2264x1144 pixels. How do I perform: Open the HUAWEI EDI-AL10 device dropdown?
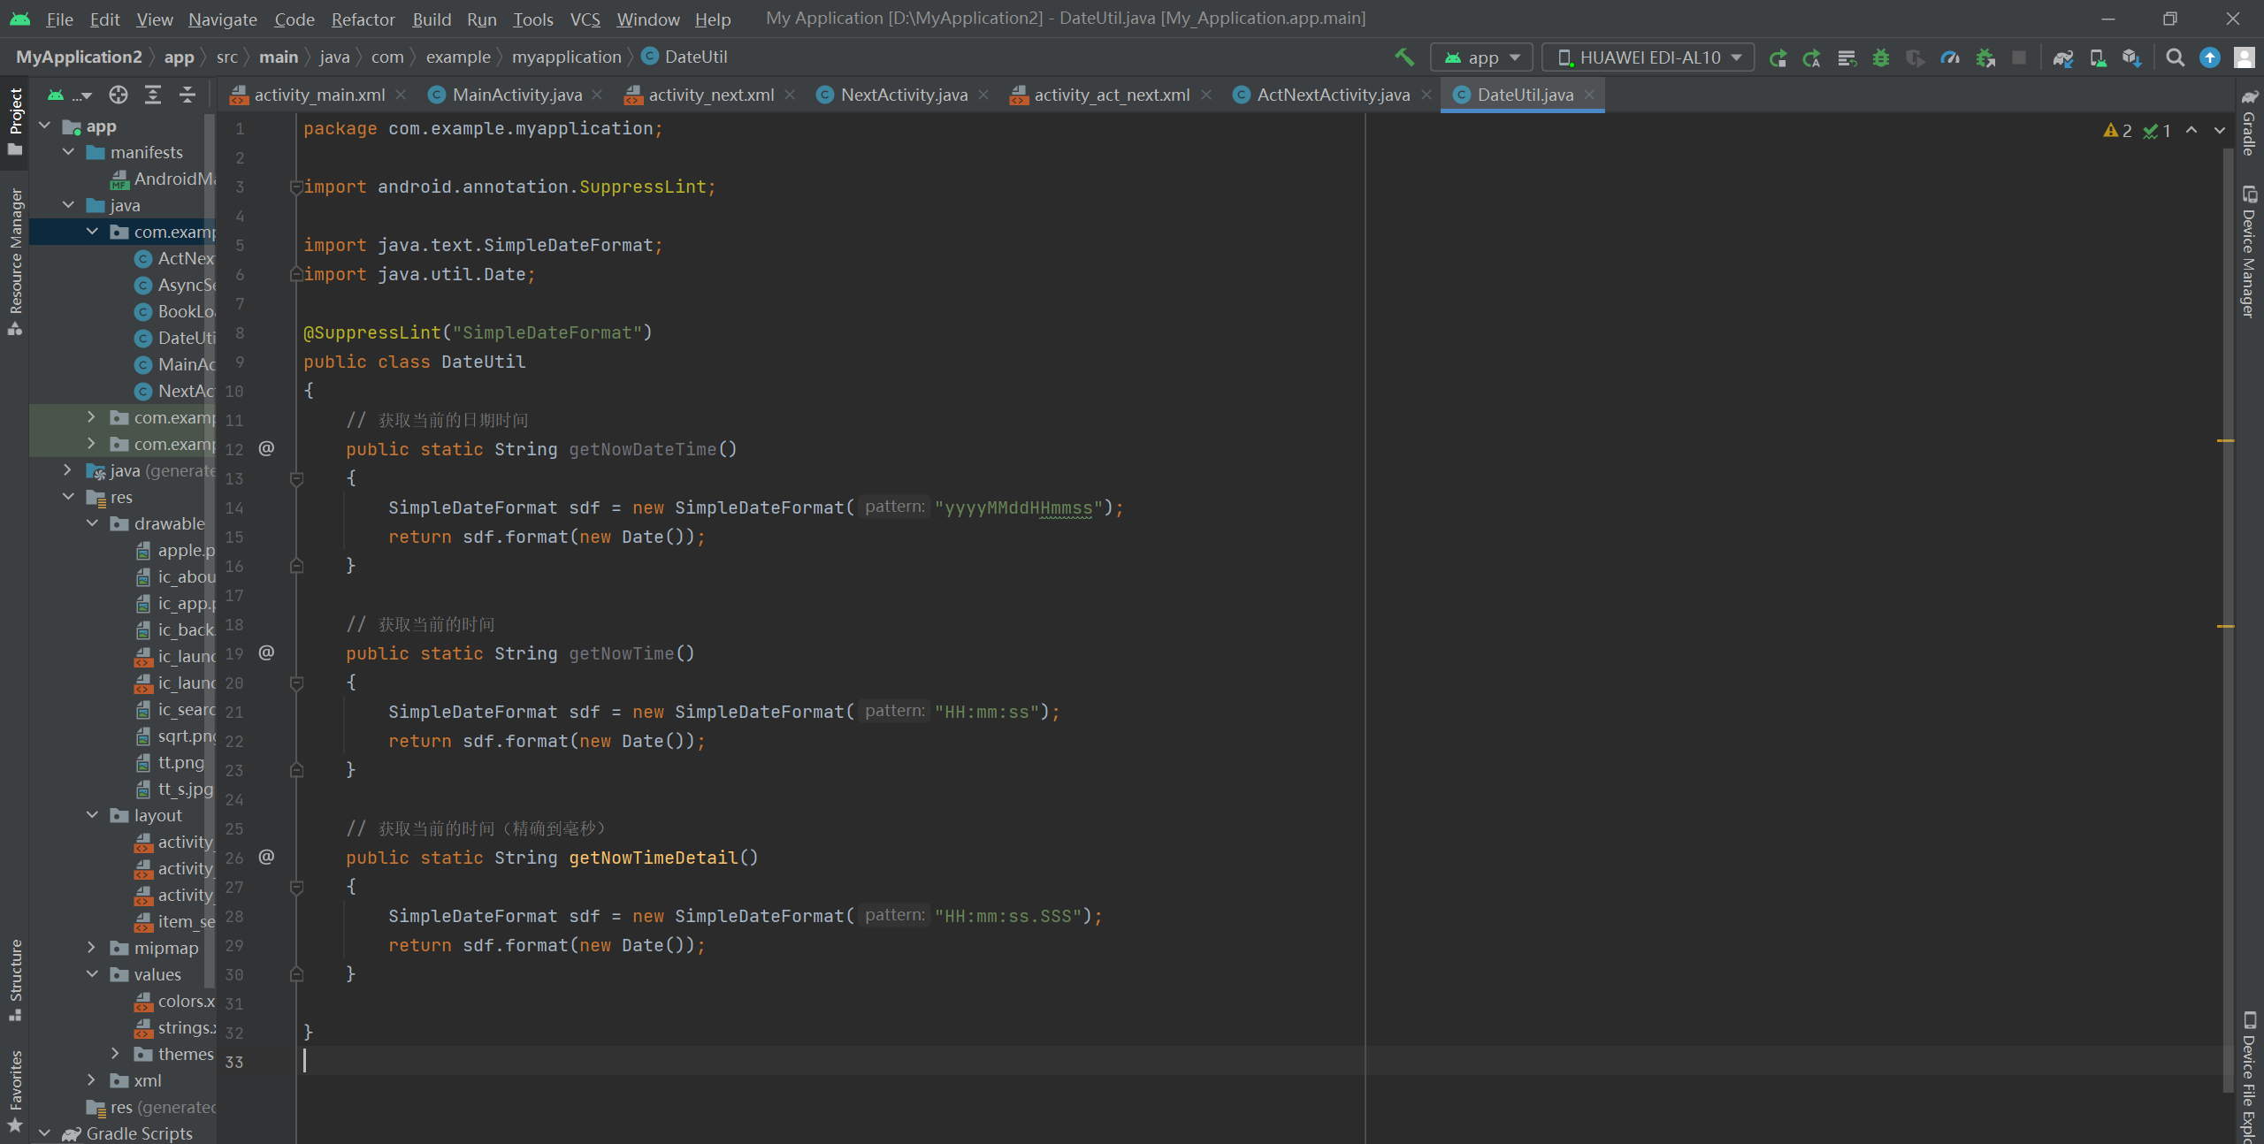(1648, 57)
